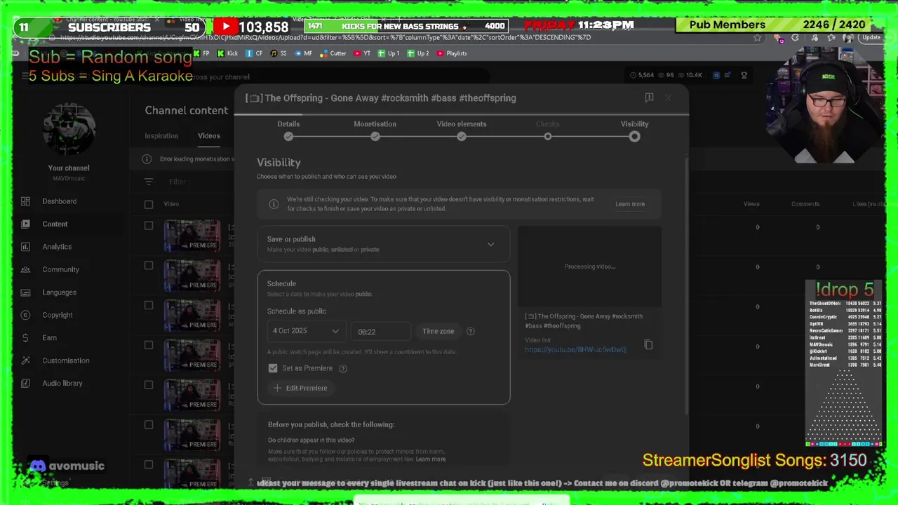The width and height of the screenshot is (898, 505).
Task: Open the Community sidebar icon
Action: (x=25, y=269)
